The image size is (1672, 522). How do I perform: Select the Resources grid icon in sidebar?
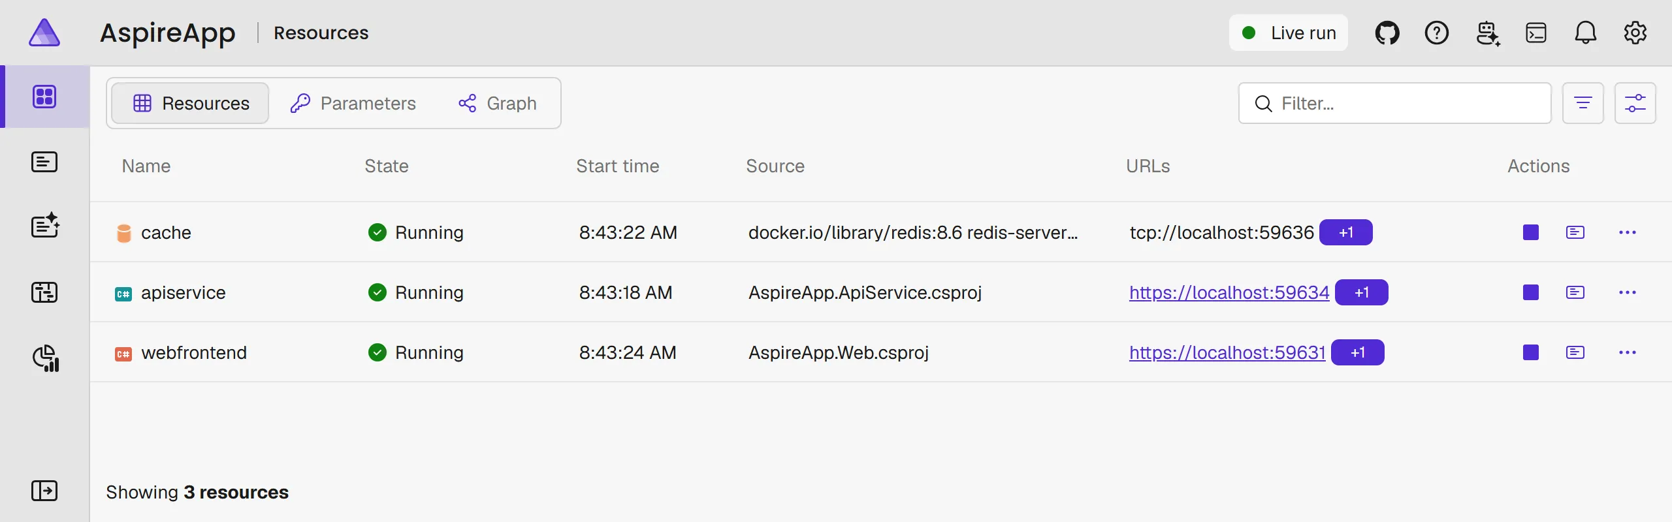tap(44, 97)
